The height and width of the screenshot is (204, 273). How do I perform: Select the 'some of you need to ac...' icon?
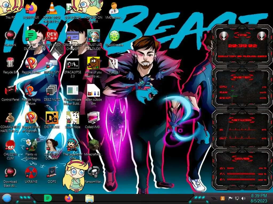(93, 68)
